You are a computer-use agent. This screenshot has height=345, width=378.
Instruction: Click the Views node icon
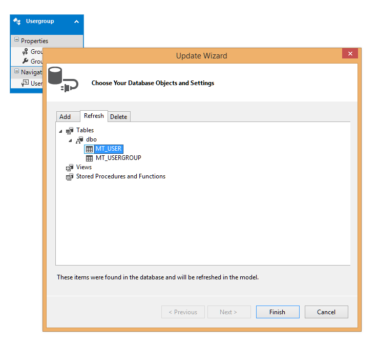(70, 168)
